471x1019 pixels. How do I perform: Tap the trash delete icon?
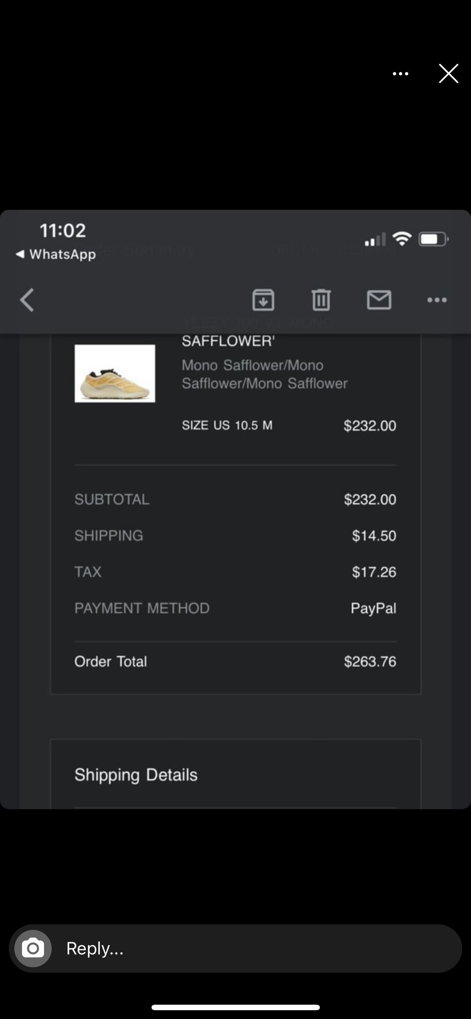pos(321,300)
